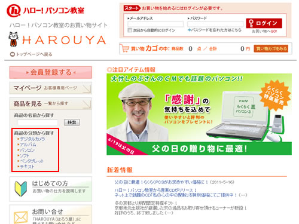This screenshot has width=299, height=224.
Task: Click the HAROUYA cat mascot icon
Action: pos(14,39)
